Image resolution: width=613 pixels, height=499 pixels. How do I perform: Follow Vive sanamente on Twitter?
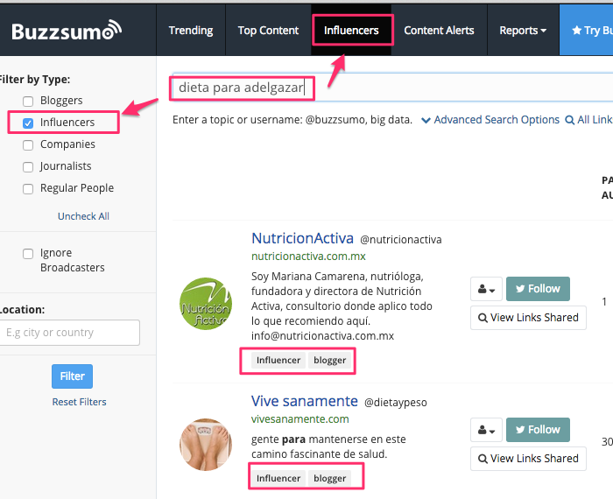(537, 430)
